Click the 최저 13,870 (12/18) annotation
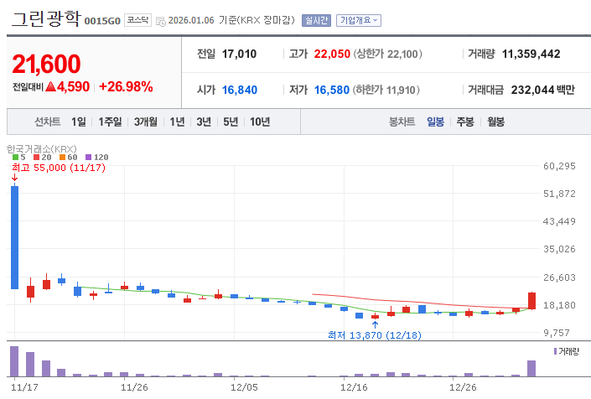This screenshot has height=399, width=591. pyautogui.click(x=375, y=335)
